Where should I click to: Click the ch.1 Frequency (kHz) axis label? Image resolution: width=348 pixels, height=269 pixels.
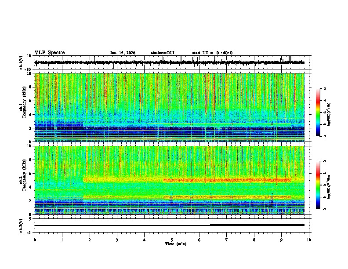(24, 102)
